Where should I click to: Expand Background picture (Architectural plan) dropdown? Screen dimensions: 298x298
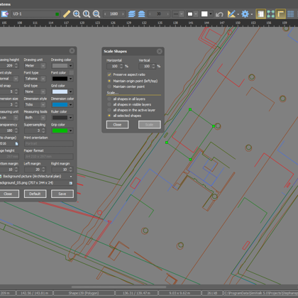[x=71, y=177]
